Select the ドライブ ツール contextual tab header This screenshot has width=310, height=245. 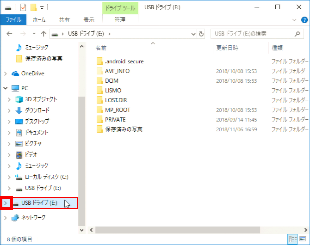click(120, 8)
